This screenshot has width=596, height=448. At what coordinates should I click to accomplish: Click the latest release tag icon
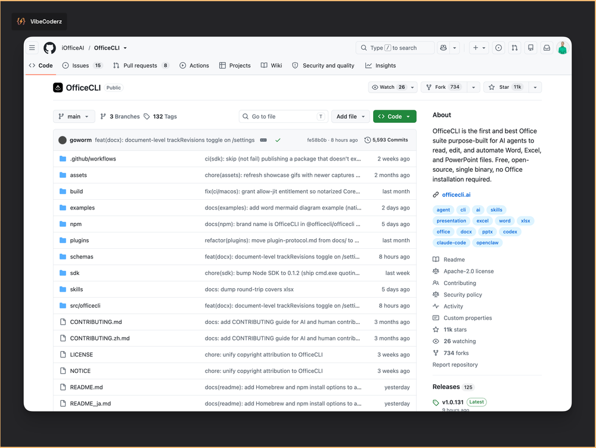click(436, 402)
